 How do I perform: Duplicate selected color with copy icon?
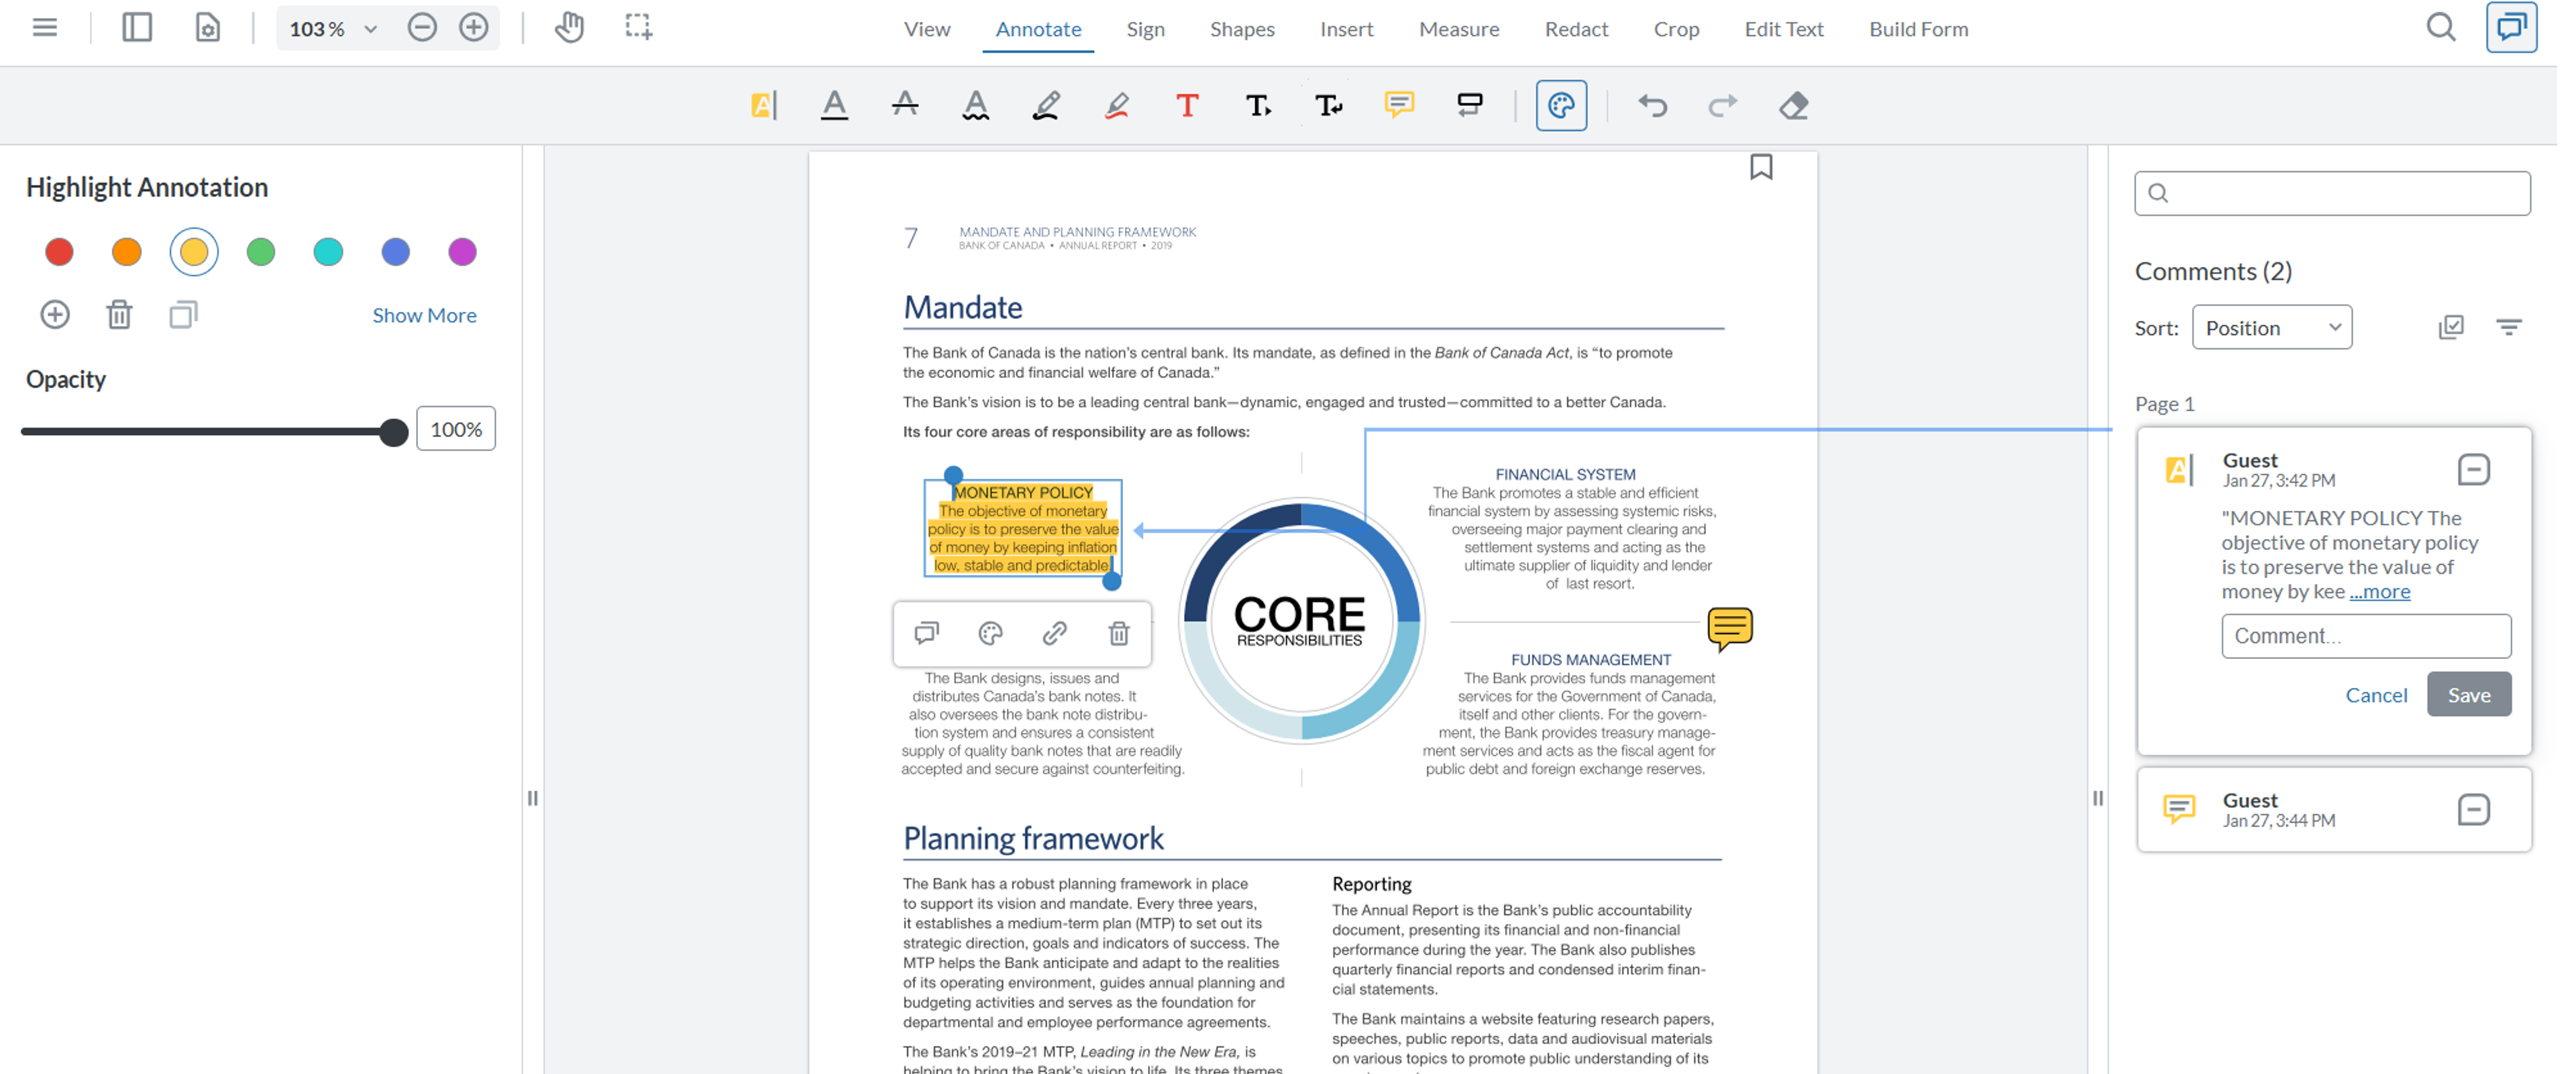(x=183, y=314)
